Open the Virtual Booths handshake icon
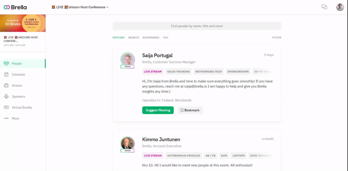This screenshot has height=171, width=348. point(6,107)
